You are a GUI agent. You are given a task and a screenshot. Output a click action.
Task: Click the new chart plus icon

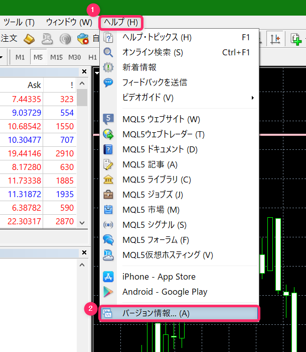pos(296,39)
